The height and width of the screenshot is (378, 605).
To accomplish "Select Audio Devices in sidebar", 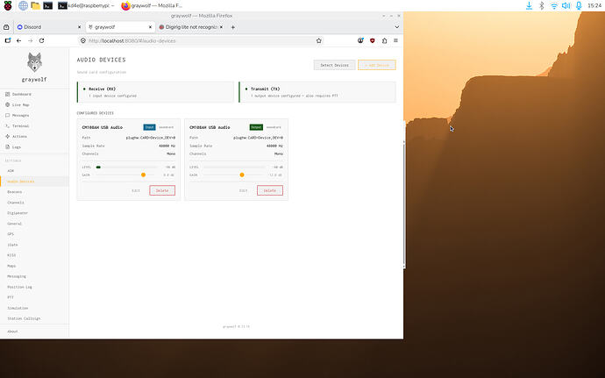I will pyautogui.click(x=21, y=182).
